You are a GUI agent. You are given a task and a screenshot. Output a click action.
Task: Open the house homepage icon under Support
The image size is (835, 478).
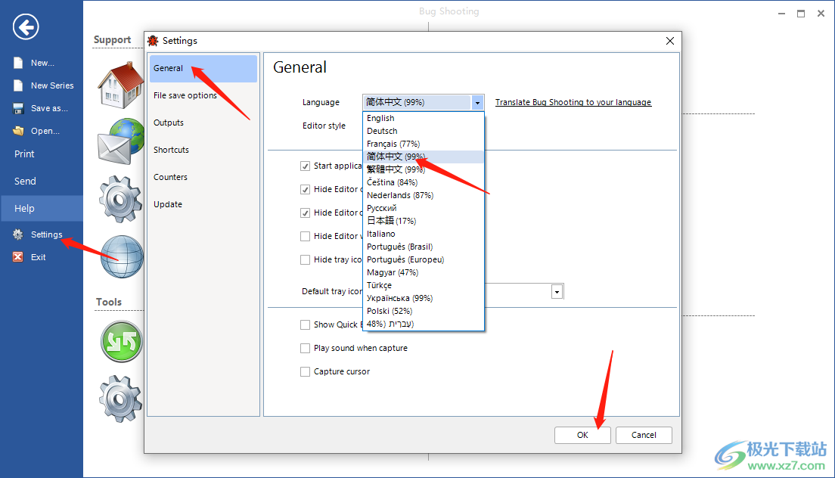click(x=120, y=85)
